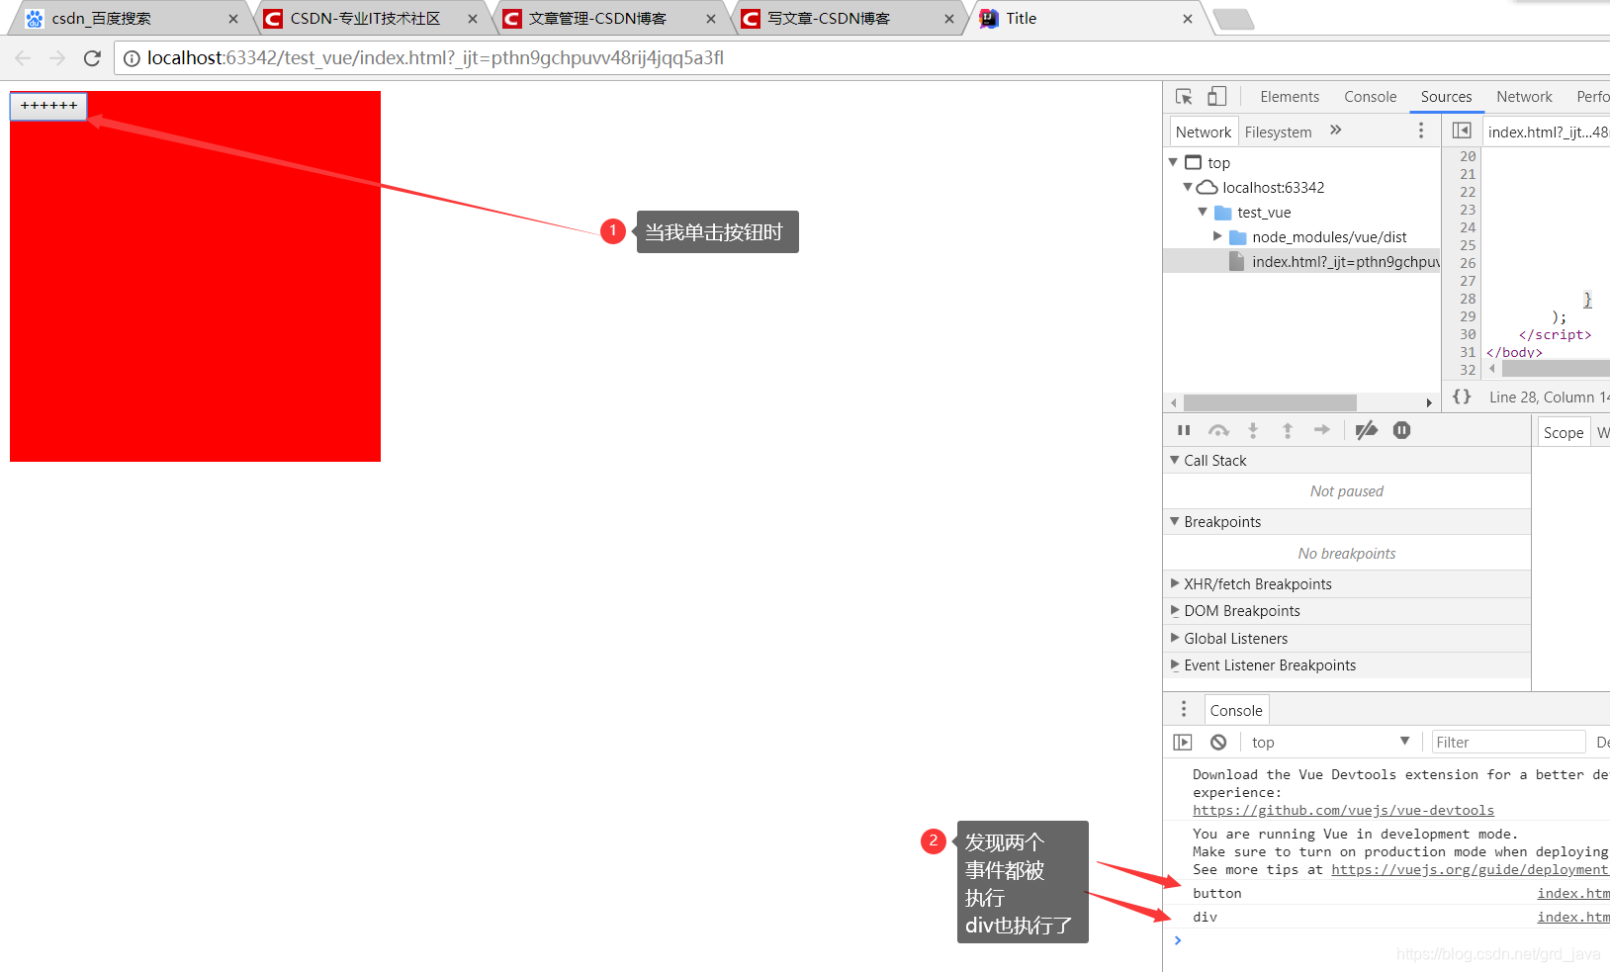
Task: Pretty print source with braces icon
Action: tap(1462, 397)
